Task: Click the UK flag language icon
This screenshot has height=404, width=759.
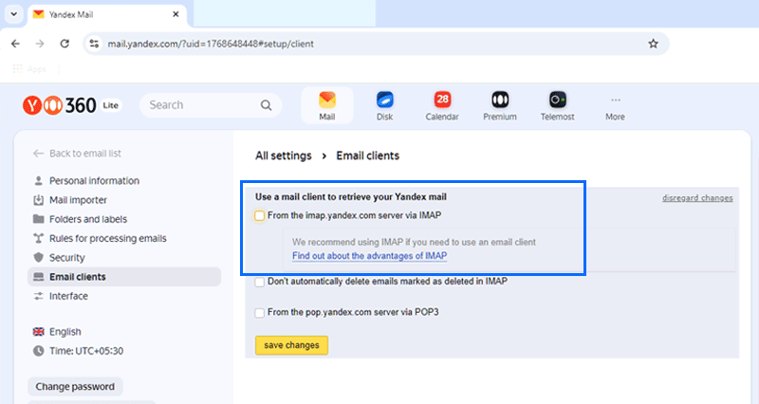Action: (38, 332)
